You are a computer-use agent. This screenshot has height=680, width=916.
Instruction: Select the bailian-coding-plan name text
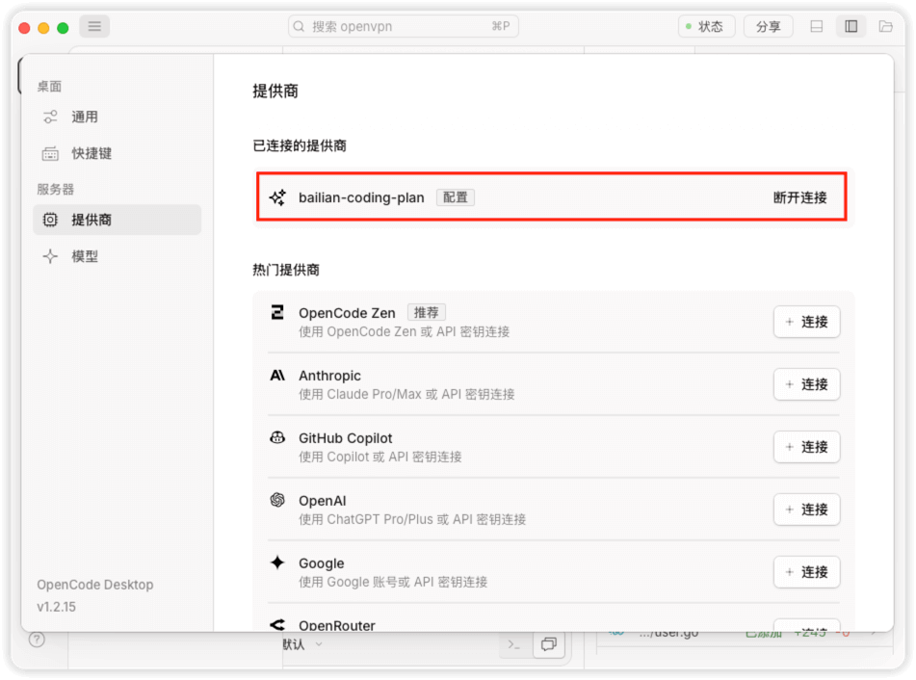pos(361,197)
